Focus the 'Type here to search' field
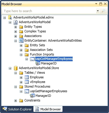Screen dimensions: 109x113 click(x=49, y=11)
